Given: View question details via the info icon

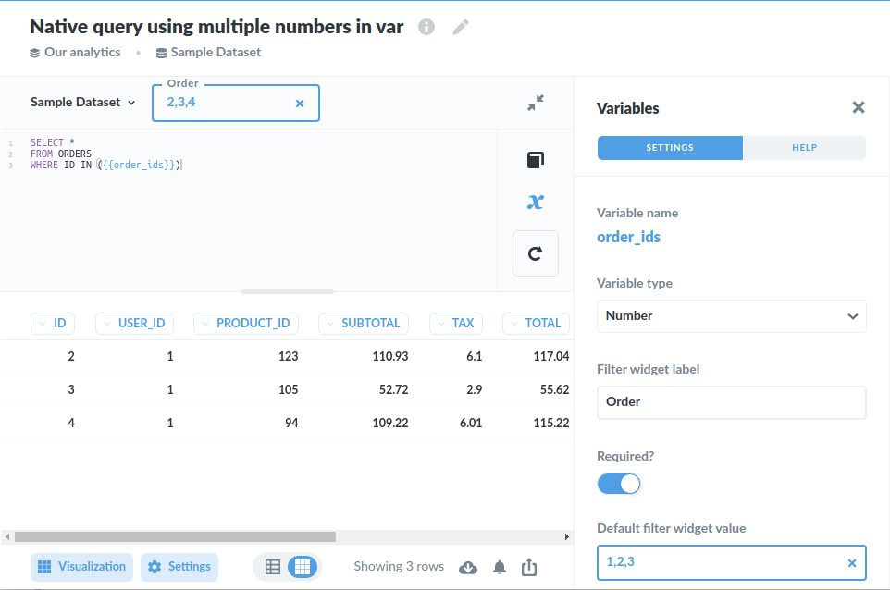Looking at the screenshot, I should coord(426,27).
